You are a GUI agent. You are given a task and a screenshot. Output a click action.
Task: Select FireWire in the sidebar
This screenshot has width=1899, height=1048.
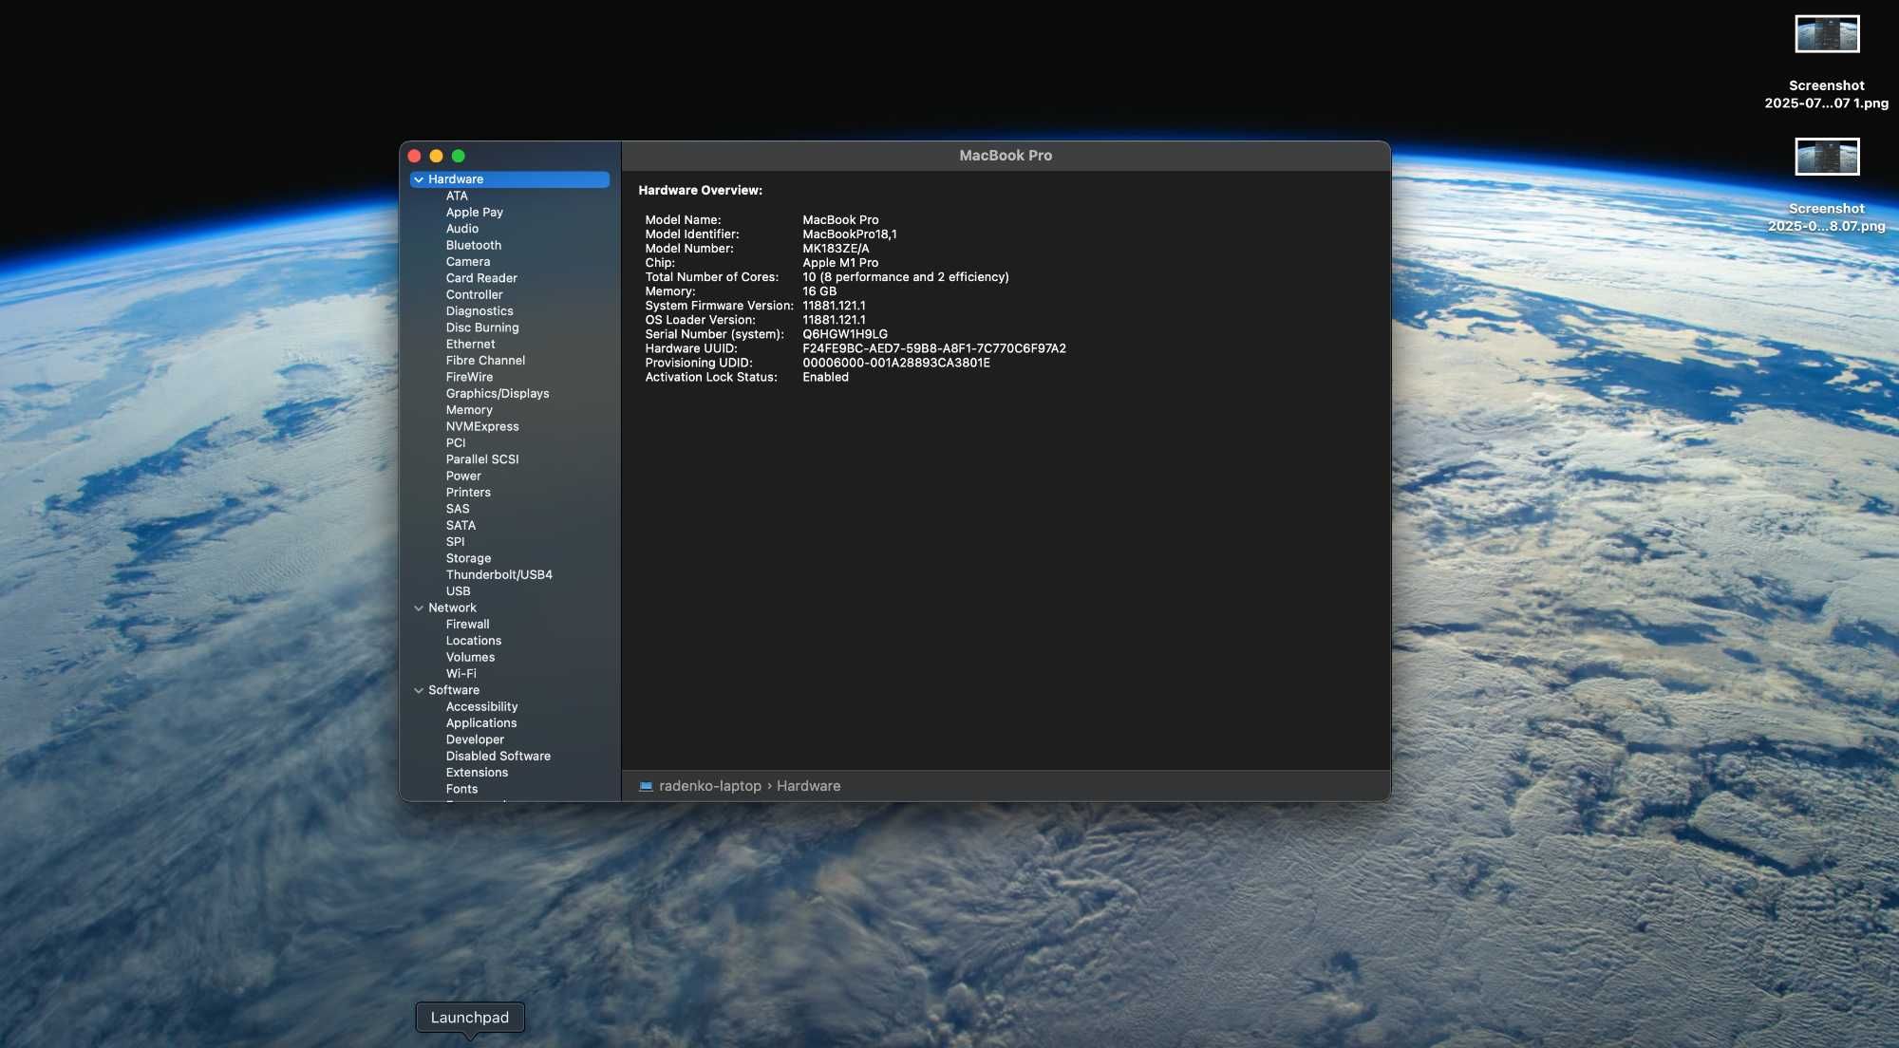(x=469, y=377)
